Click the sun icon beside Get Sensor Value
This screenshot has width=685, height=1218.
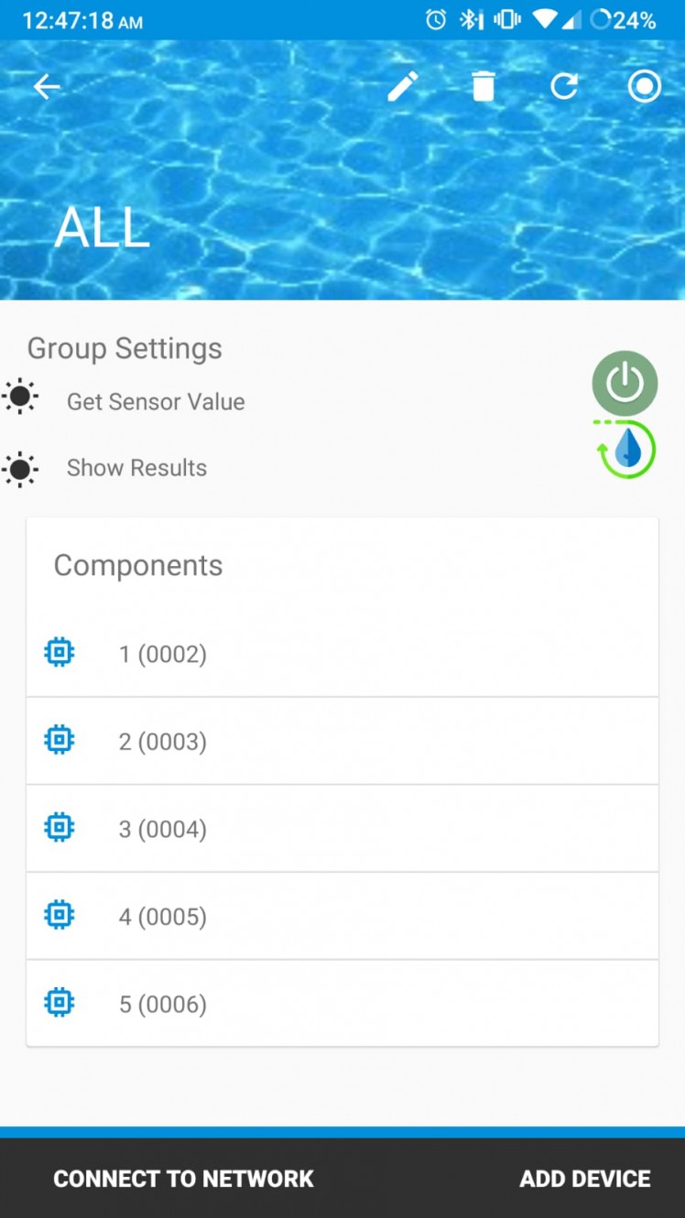point(20,397)
